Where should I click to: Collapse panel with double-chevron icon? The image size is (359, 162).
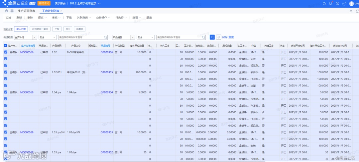[x=351, y=11]
